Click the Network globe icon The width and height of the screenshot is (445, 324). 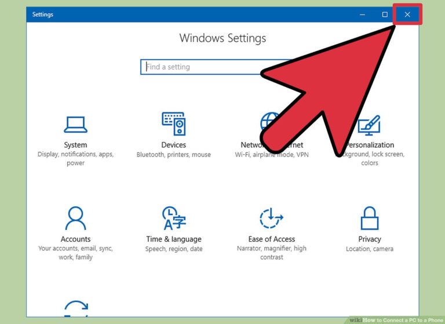point(269,122)
